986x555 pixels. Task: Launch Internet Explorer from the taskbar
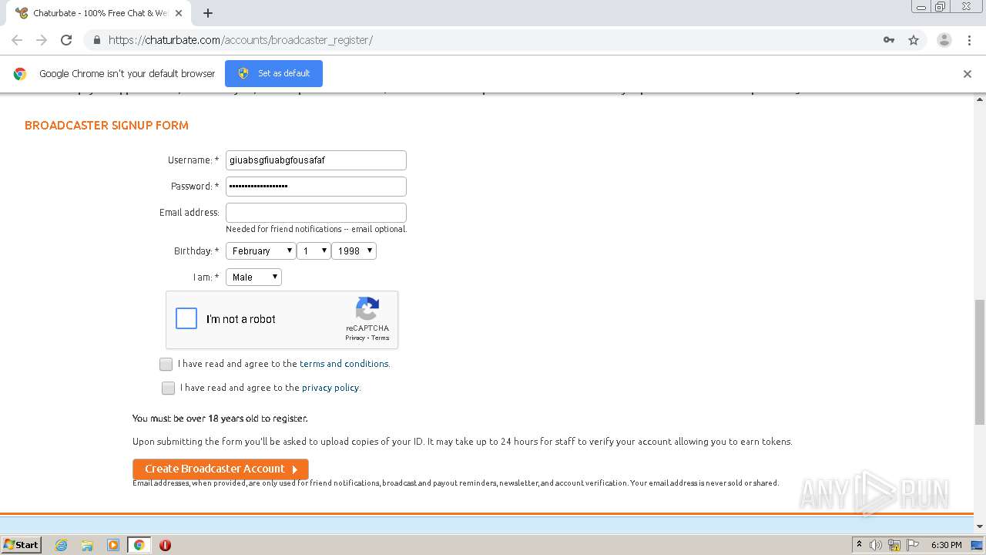[61, 545]
